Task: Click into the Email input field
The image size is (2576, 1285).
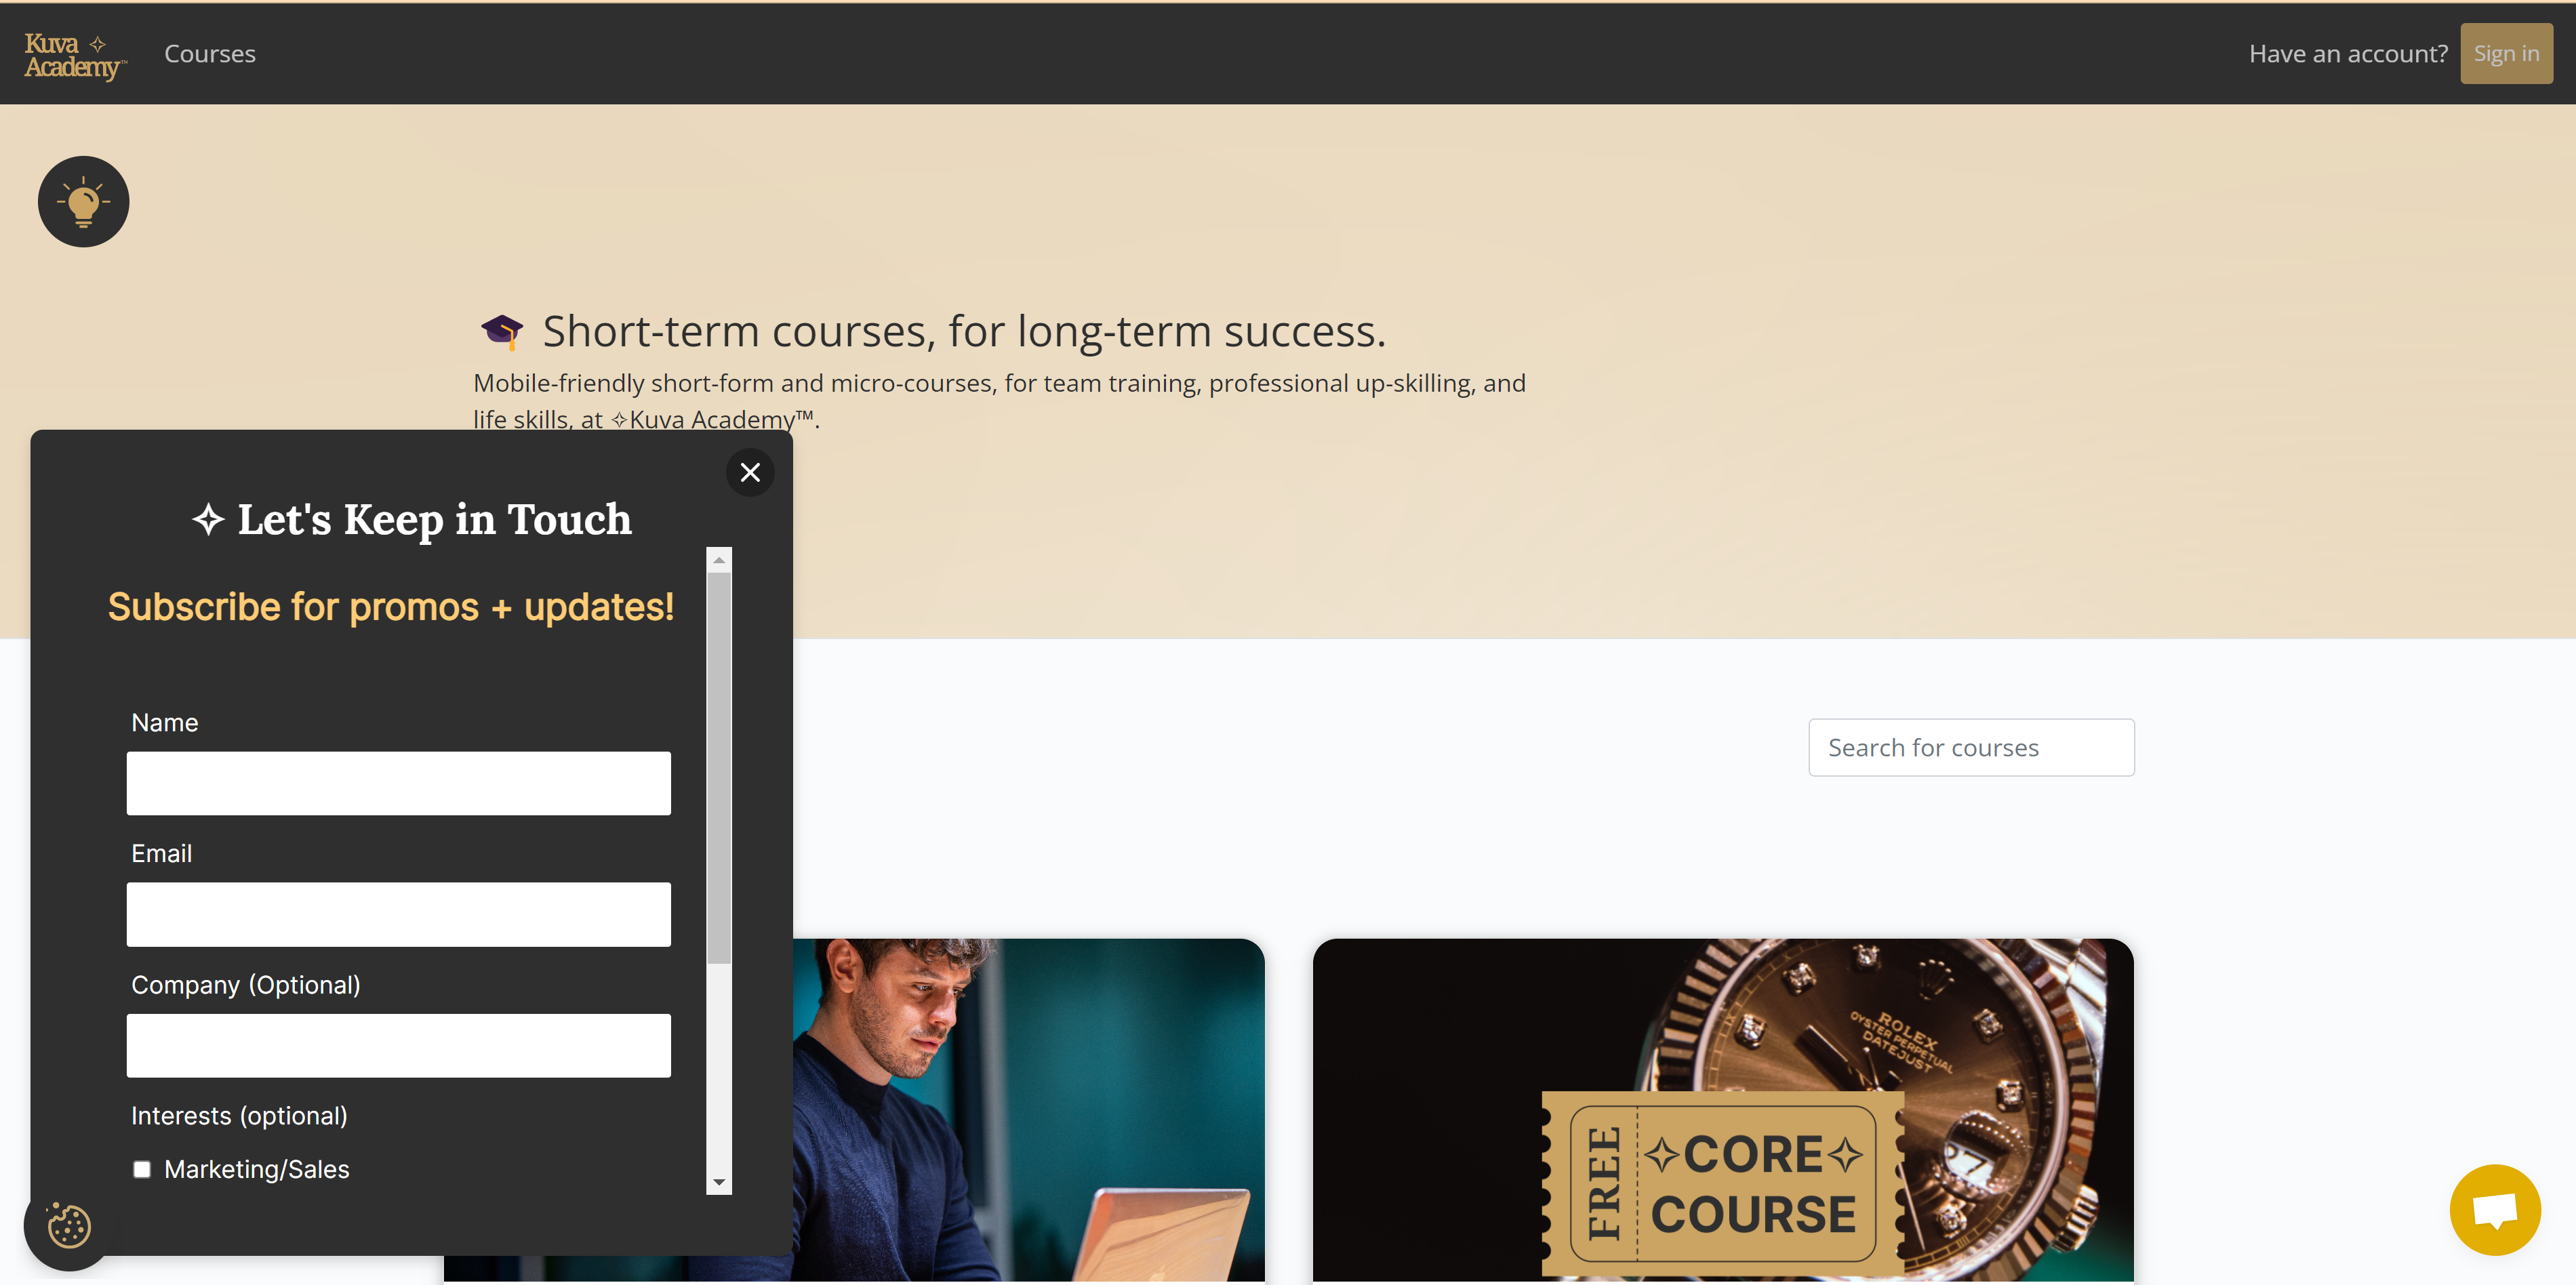Action: coord(399,914)
